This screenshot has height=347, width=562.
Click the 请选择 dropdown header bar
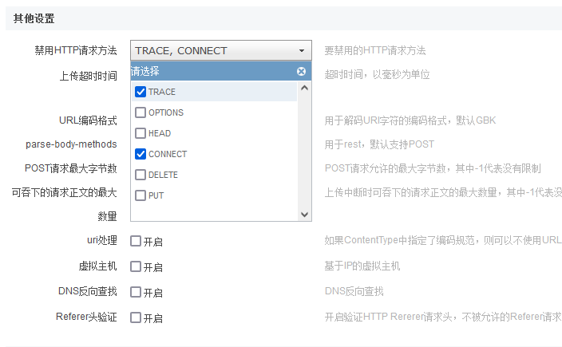(221, 71)
